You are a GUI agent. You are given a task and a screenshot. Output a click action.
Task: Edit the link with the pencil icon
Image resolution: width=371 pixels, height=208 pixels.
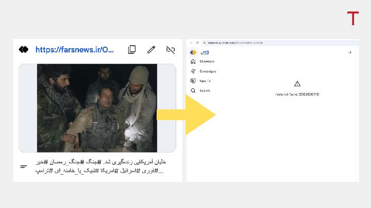pos(151,50)
